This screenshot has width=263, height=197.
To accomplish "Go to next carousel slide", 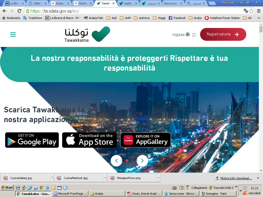I will point(142,161).
